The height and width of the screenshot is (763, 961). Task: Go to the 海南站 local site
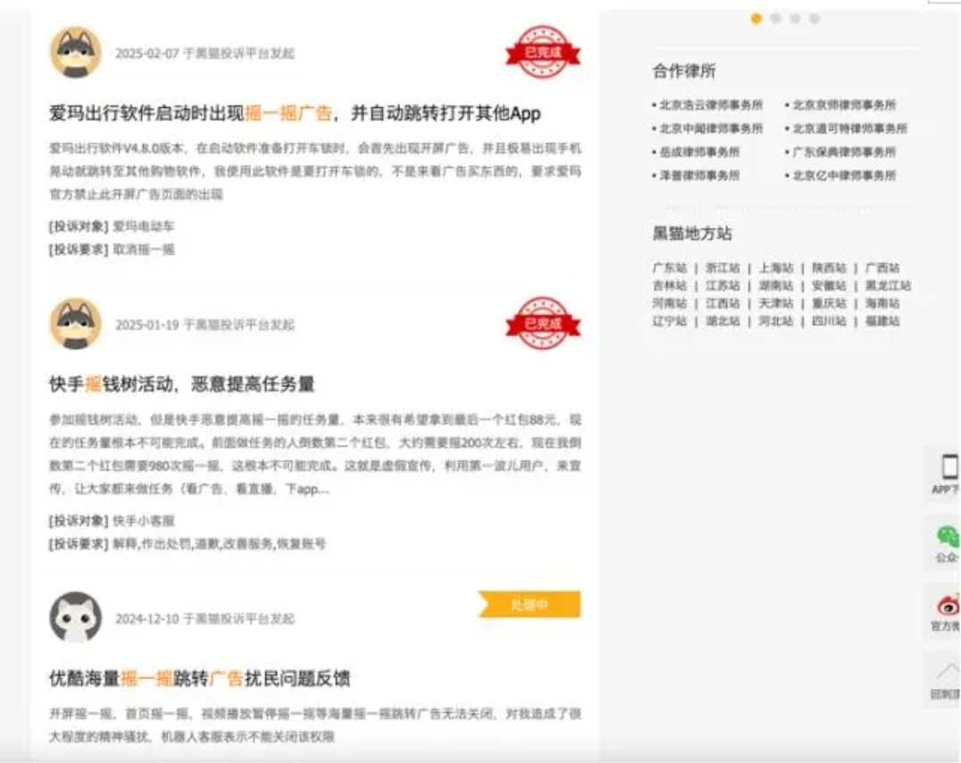tap(882, 304)
